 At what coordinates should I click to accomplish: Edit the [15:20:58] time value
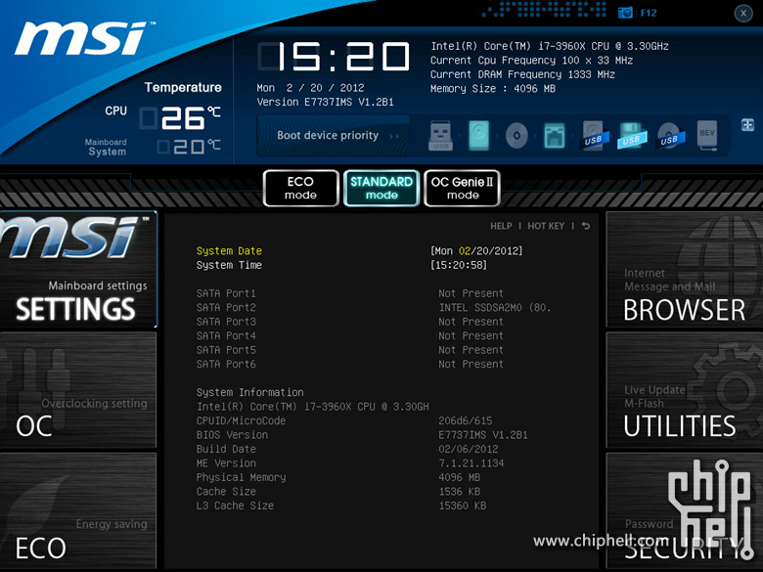point(459,265)
